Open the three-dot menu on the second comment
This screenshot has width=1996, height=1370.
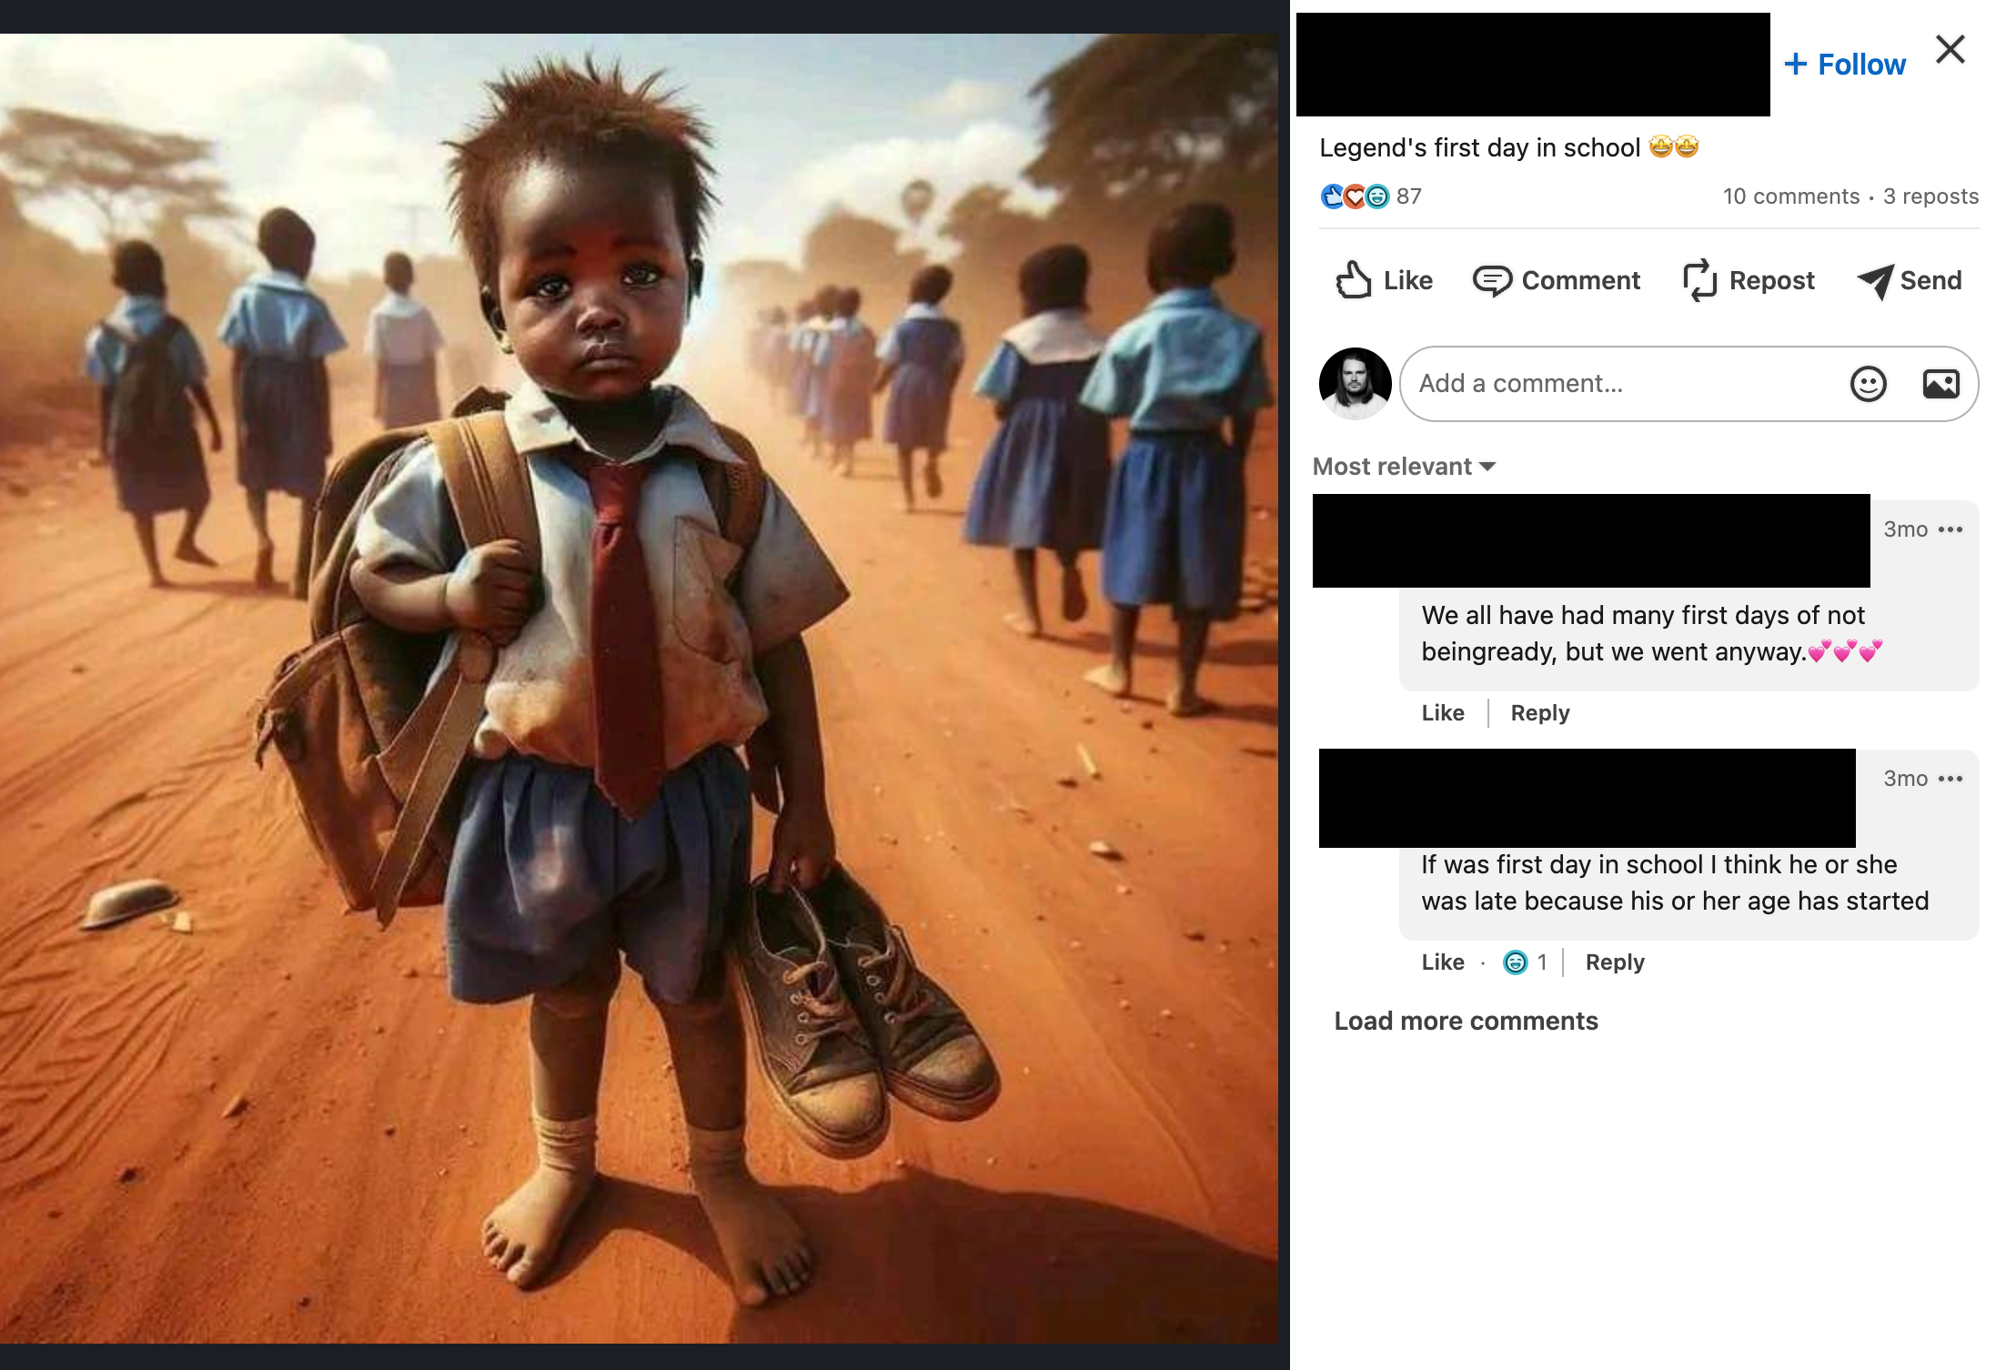[1950, 779]
